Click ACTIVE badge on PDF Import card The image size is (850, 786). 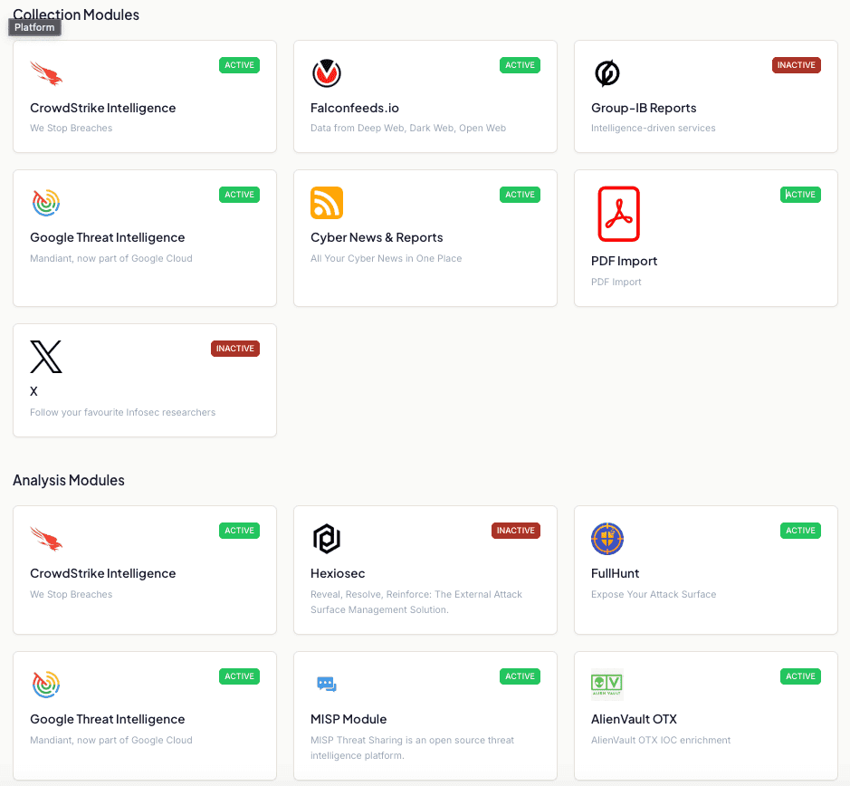[x=801, y=195]
